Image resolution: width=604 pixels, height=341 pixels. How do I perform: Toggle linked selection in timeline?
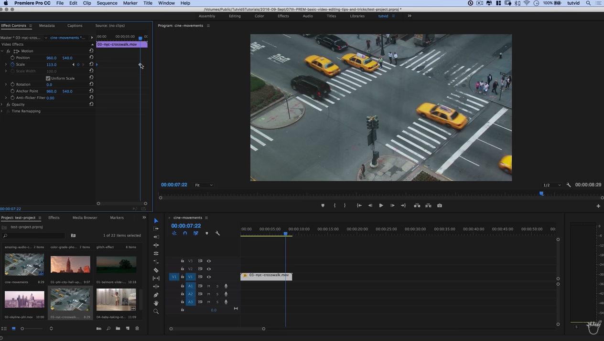[196, 233]
